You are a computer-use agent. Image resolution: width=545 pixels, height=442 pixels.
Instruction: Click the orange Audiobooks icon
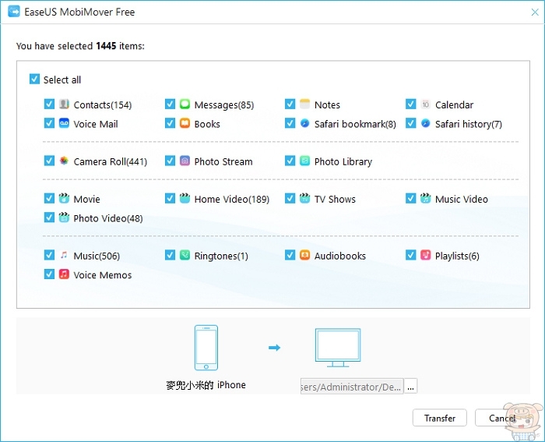[x=305, y=256]
